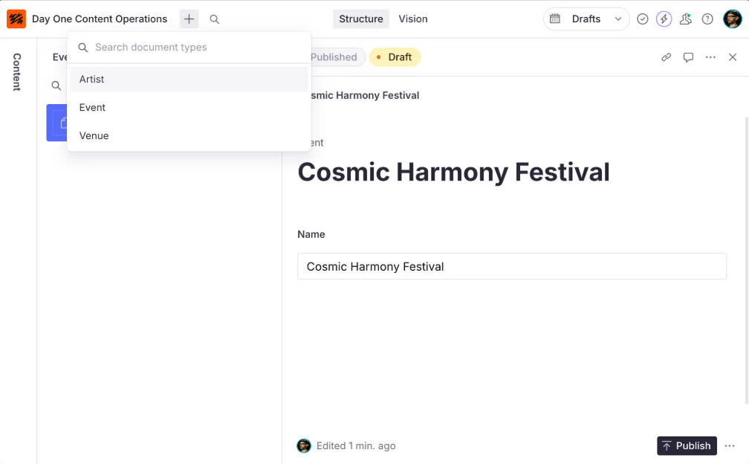
Task: Open more actions menu next to Publish
Action: point(730,446)
